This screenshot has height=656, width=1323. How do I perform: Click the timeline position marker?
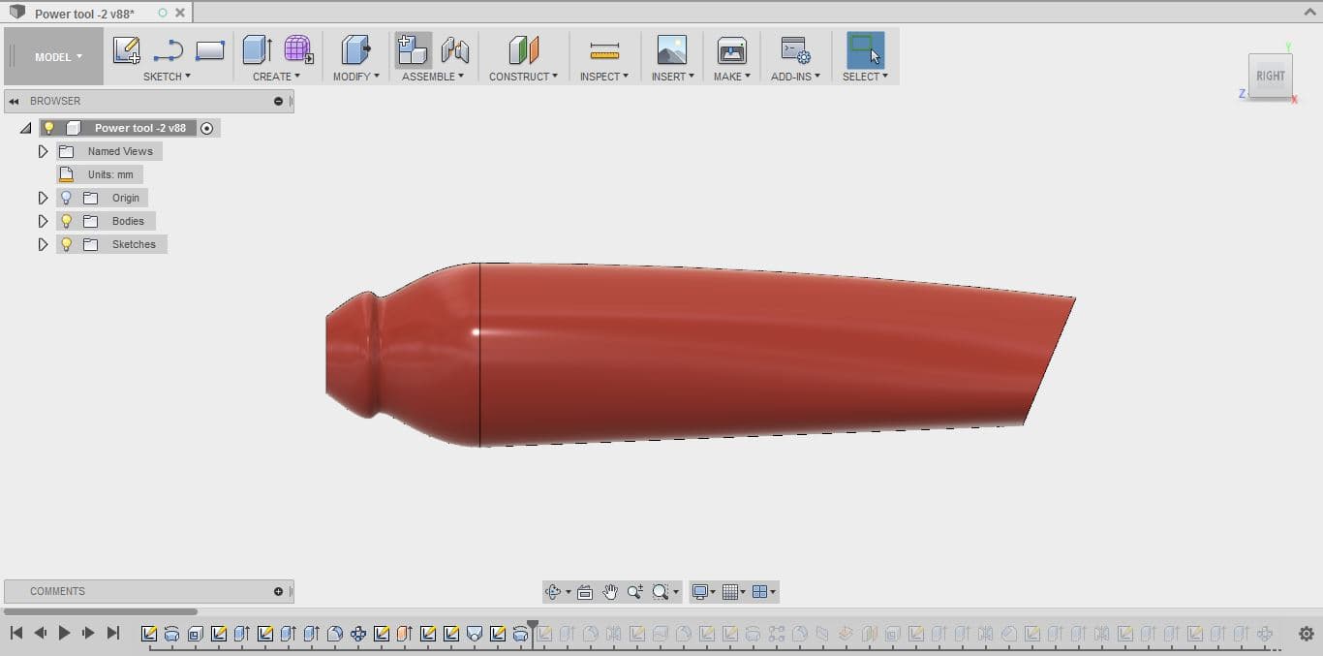[x=533, y=627]
